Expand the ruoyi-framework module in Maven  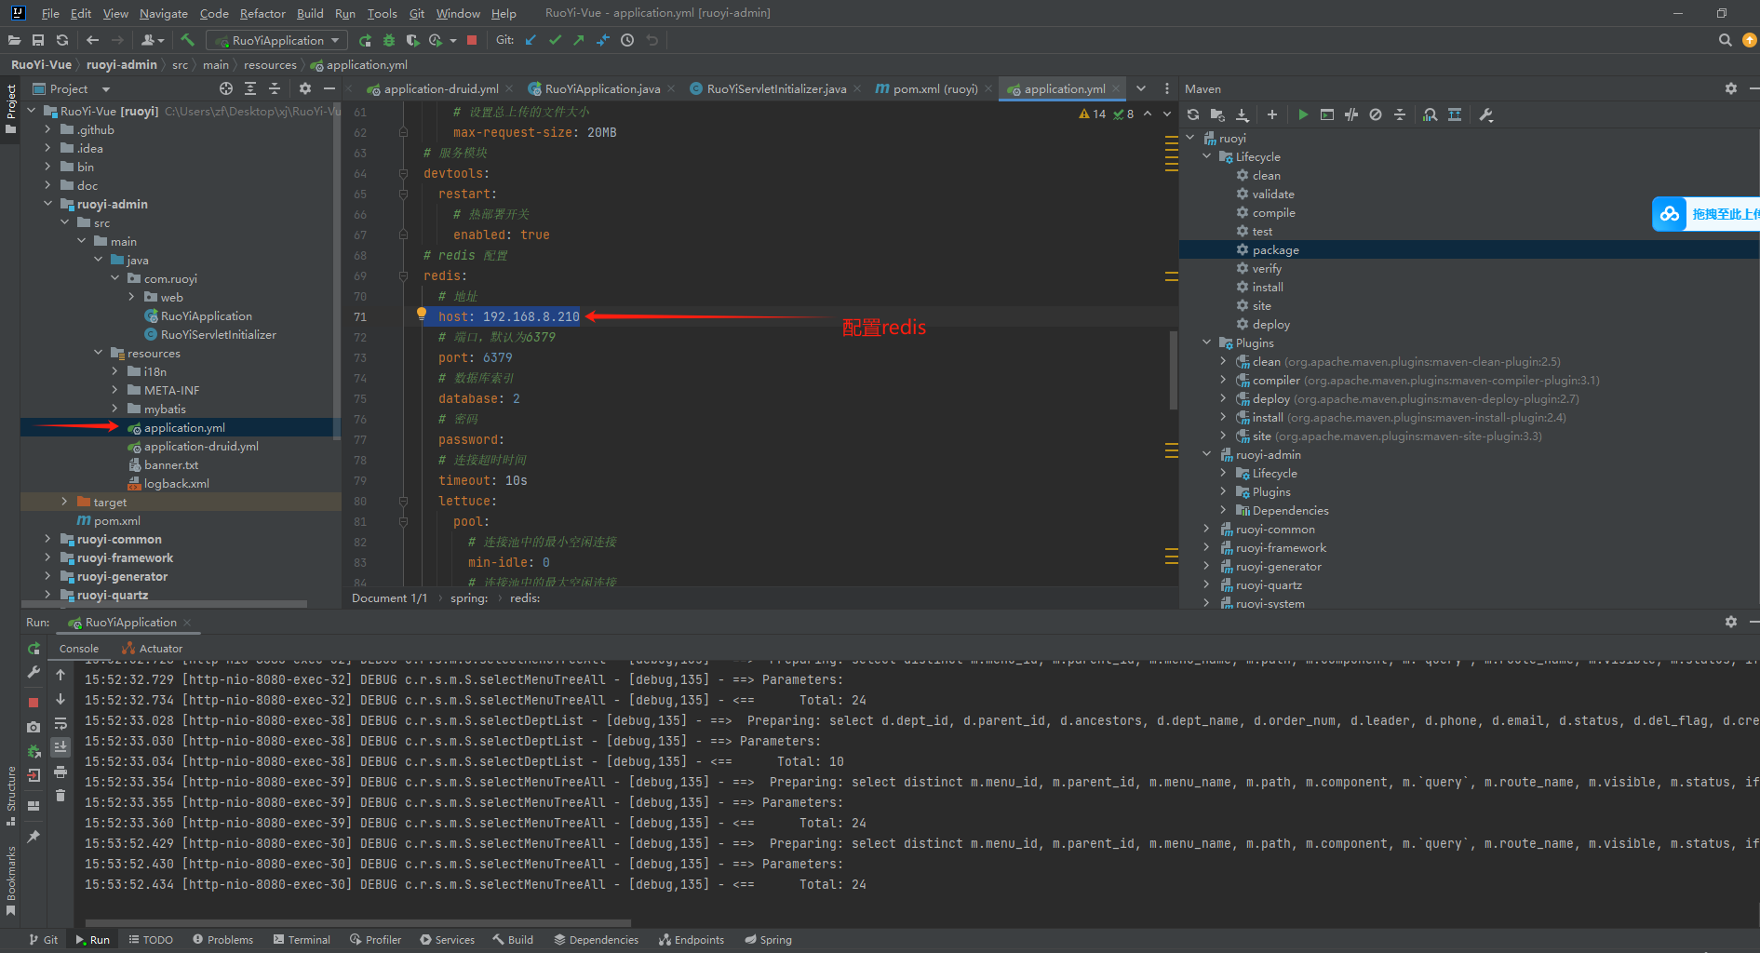pos(1207,547)
